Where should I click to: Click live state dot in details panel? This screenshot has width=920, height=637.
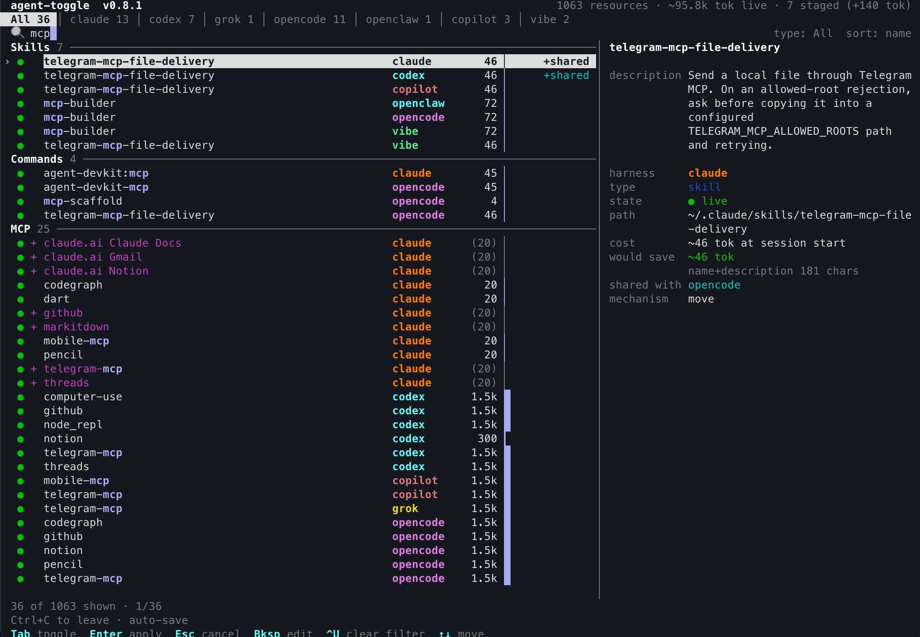(691, 202)
